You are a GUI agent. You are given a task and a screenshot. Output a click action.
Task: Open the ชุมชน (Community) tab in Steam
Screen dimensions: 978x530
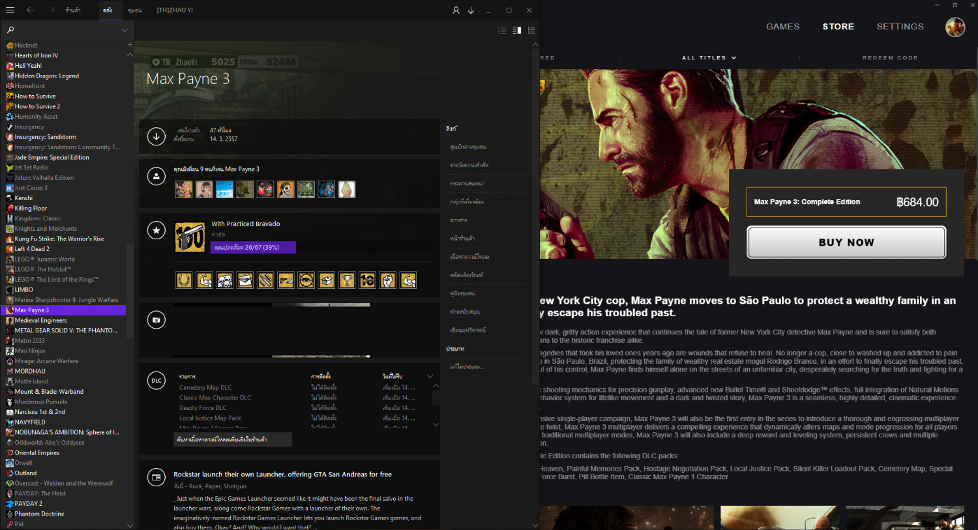(x=135, y=10)
